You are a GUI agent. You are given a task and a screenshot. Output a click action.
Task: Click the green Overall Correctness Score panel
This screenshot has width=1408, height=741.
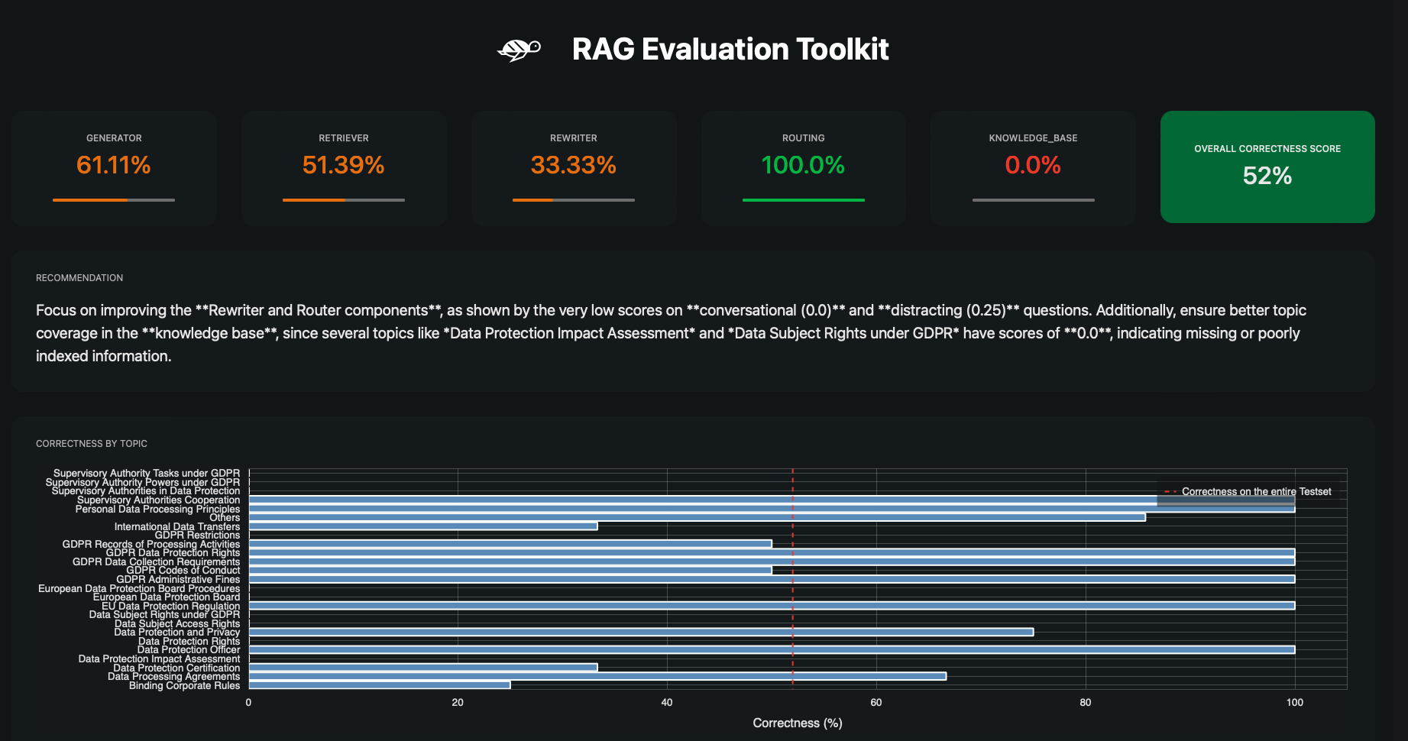tap(1267, 167)
